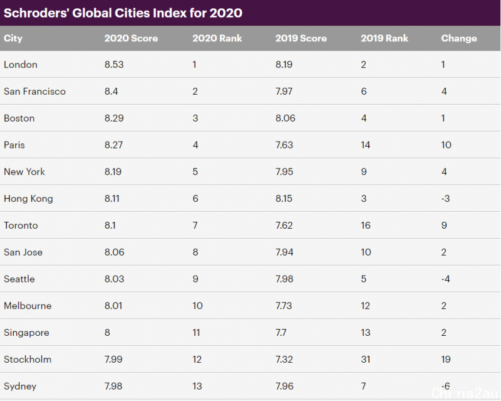Viewport: 501px width, 401px height.
Task: Select San Jose's 2020 score of 8.06
Action: (115, 253)
